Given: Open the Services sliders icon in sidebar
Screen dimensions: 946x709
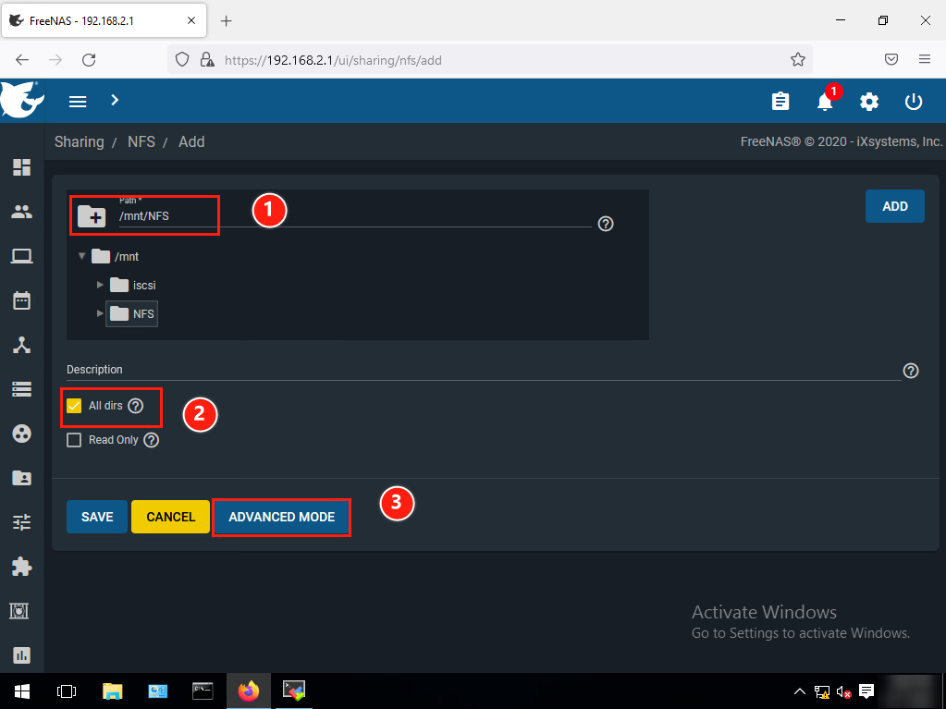Looking at the screenshot, I should pyautogui.click(x=21, y=522).
